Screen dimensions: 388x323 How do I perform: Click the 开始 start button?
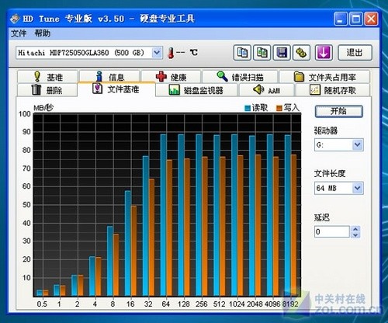pos(338,111)
